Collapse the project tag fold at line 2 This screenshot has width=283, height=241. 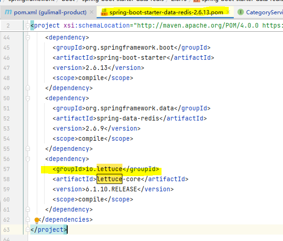point(28,26)
